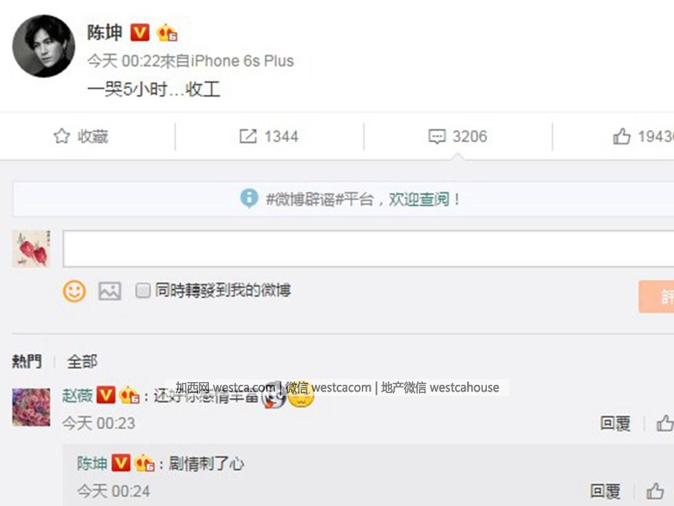Click the orange comment submit button
Image resolution: width=674 pixels, height=506 pixels.
coord(656,297)
